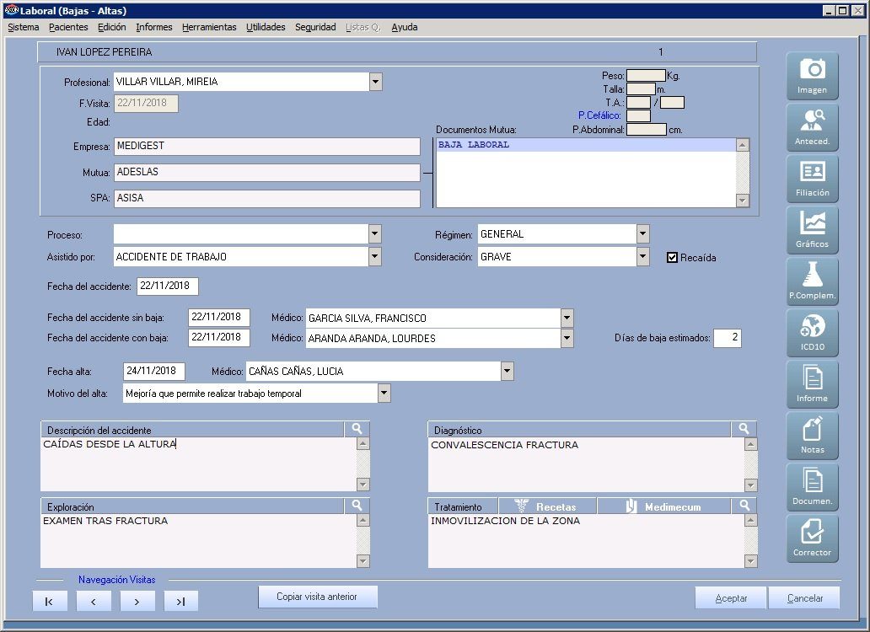Click Días de baja estimados field

tap(727, 338)
